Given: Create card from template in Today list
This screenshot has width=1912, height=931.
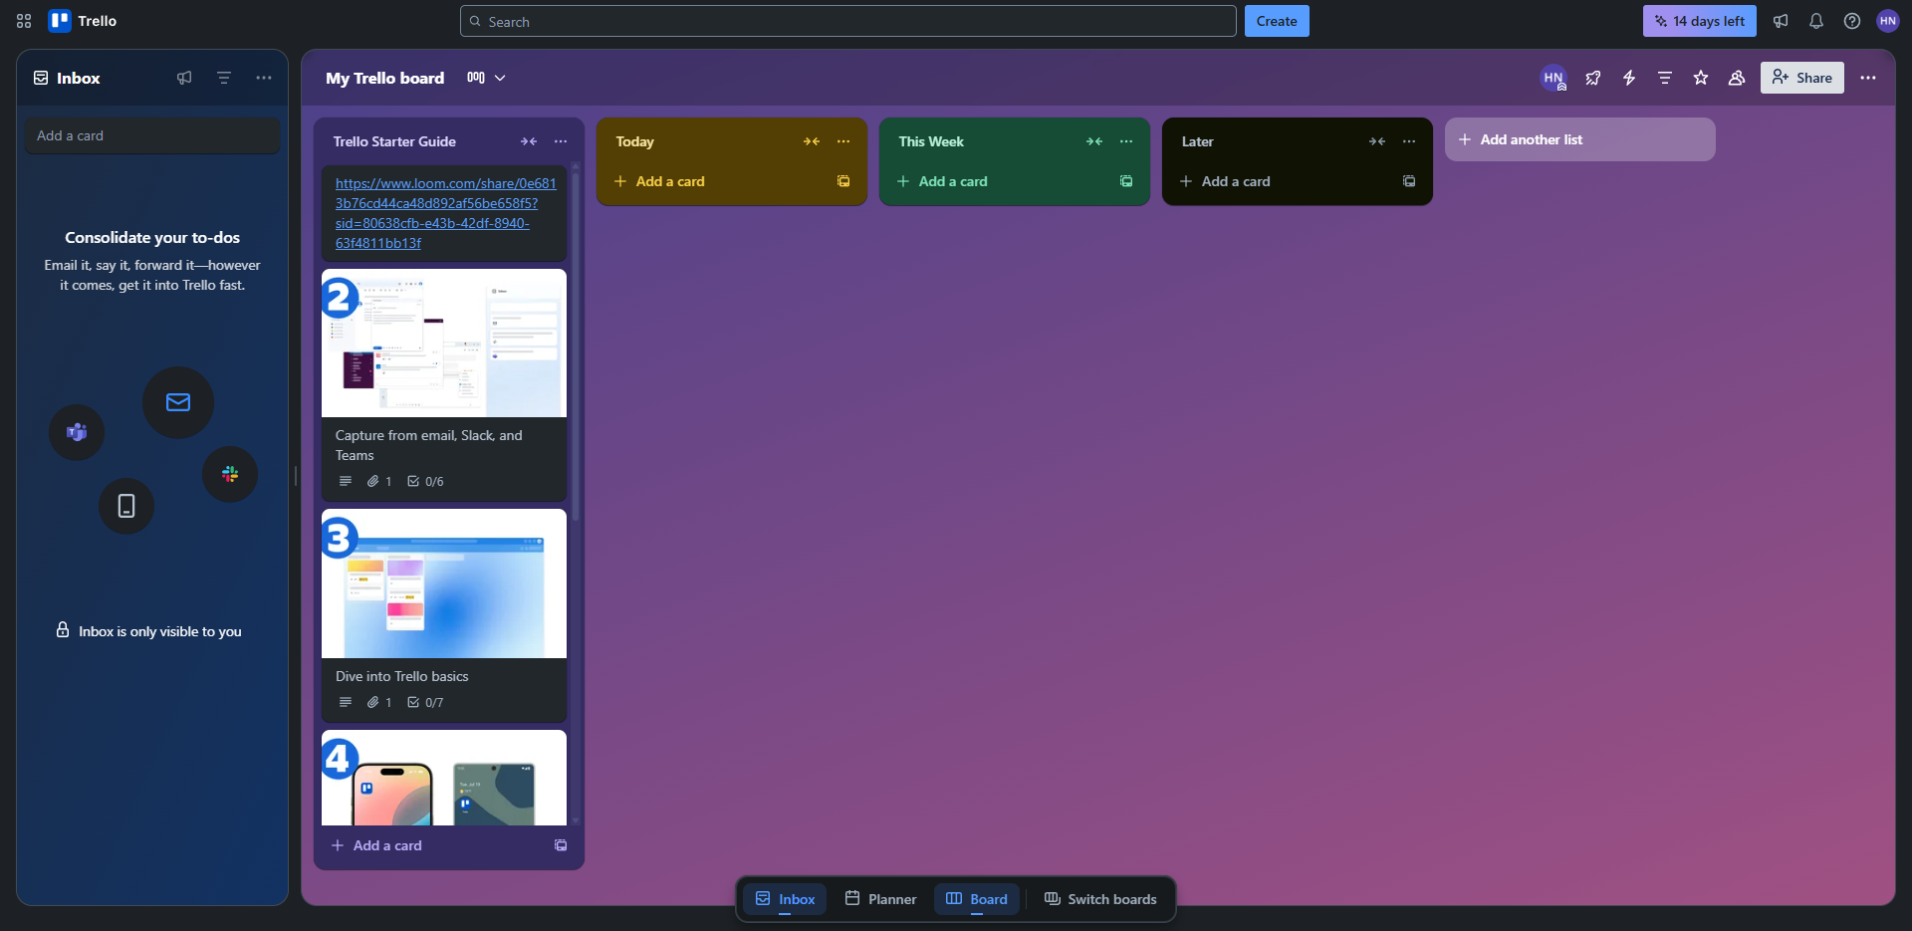Looking at the screenshot, I should [x=843, y=181].
